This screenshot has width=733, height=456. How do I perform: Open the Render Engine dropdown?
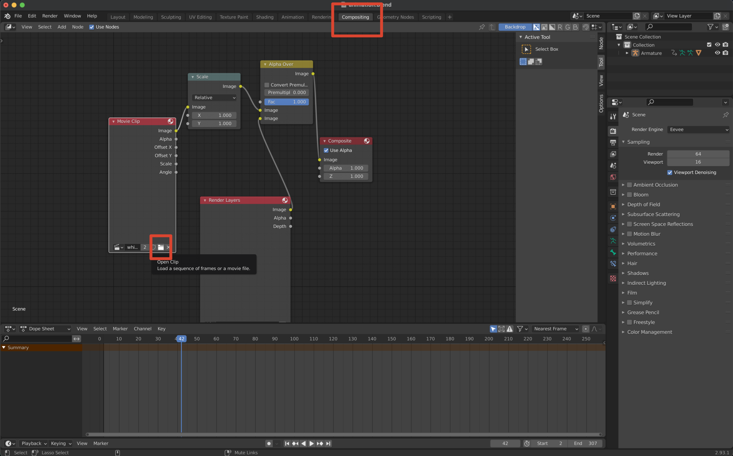698,129
